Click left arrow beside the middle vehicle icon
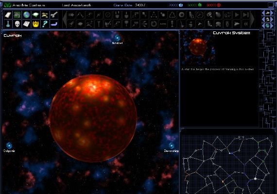This screenshot has width=277, height=194. tap(263, 19)
